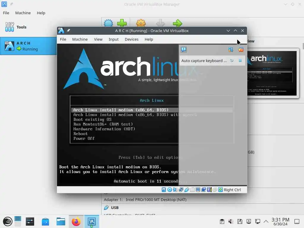Click the network connection tray icon
Image resolution: width=304 pixels, height=228 pixels.
tap(257, 221)
